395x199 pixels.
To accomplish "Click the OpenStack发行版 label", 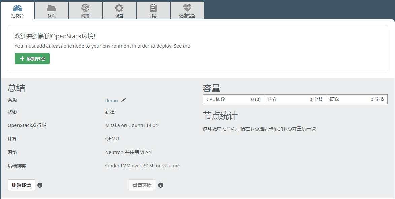I will point(27,125).
